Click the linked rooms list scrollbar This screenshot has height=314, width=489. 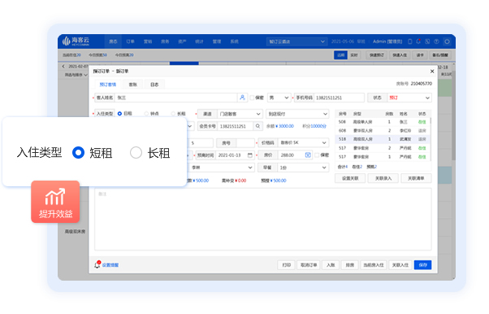click(x=431, y=120)
